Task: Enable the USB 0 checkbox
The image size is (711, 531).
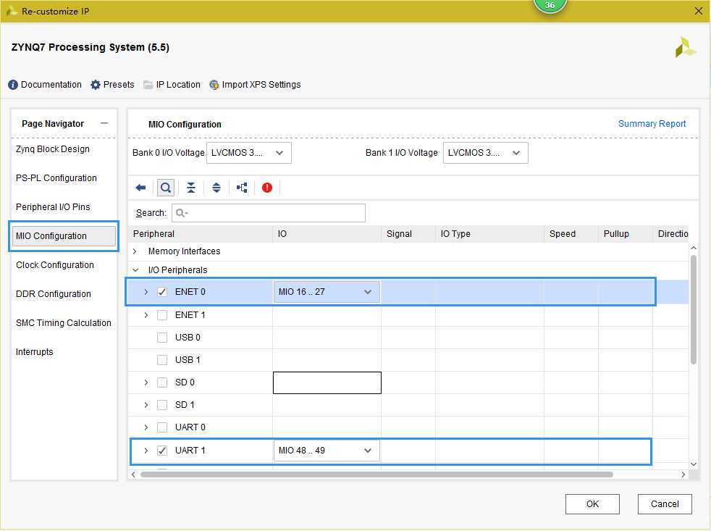Action: [162, 337]
